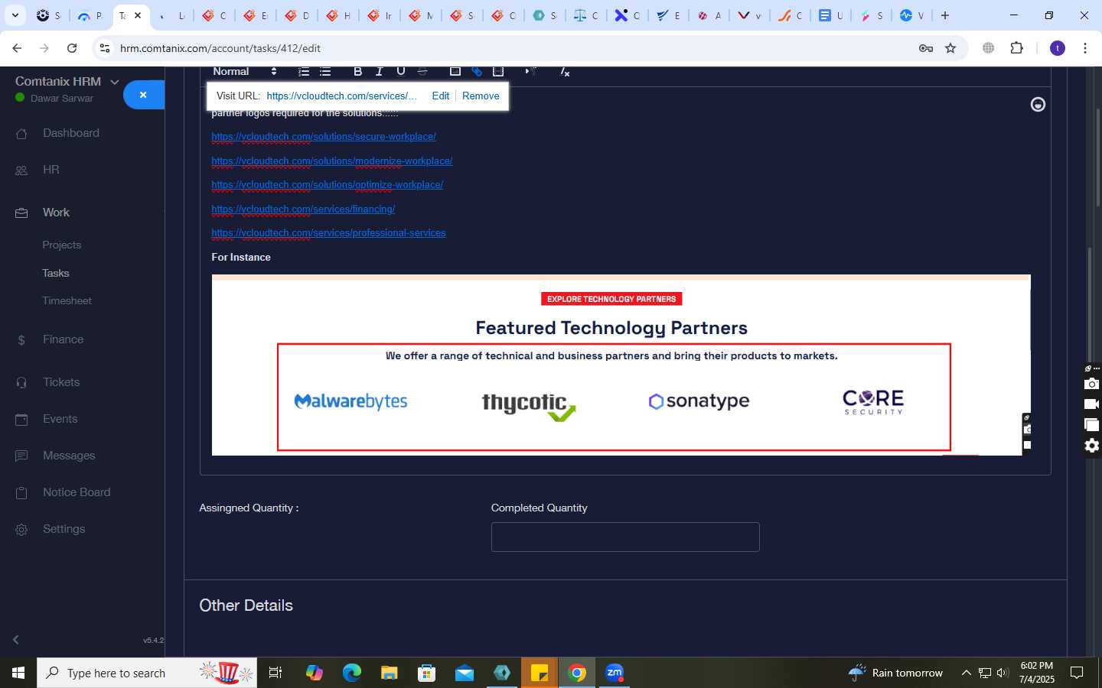This screenshot has height=688, width=1102.
Task: Open Events in the sidebar
Action: coord(60,419)
